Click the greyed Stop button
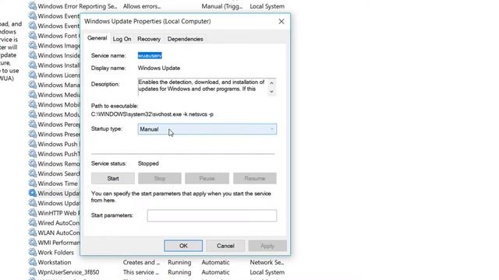Viewport: 499px width, 280px height. coord(160,178)
